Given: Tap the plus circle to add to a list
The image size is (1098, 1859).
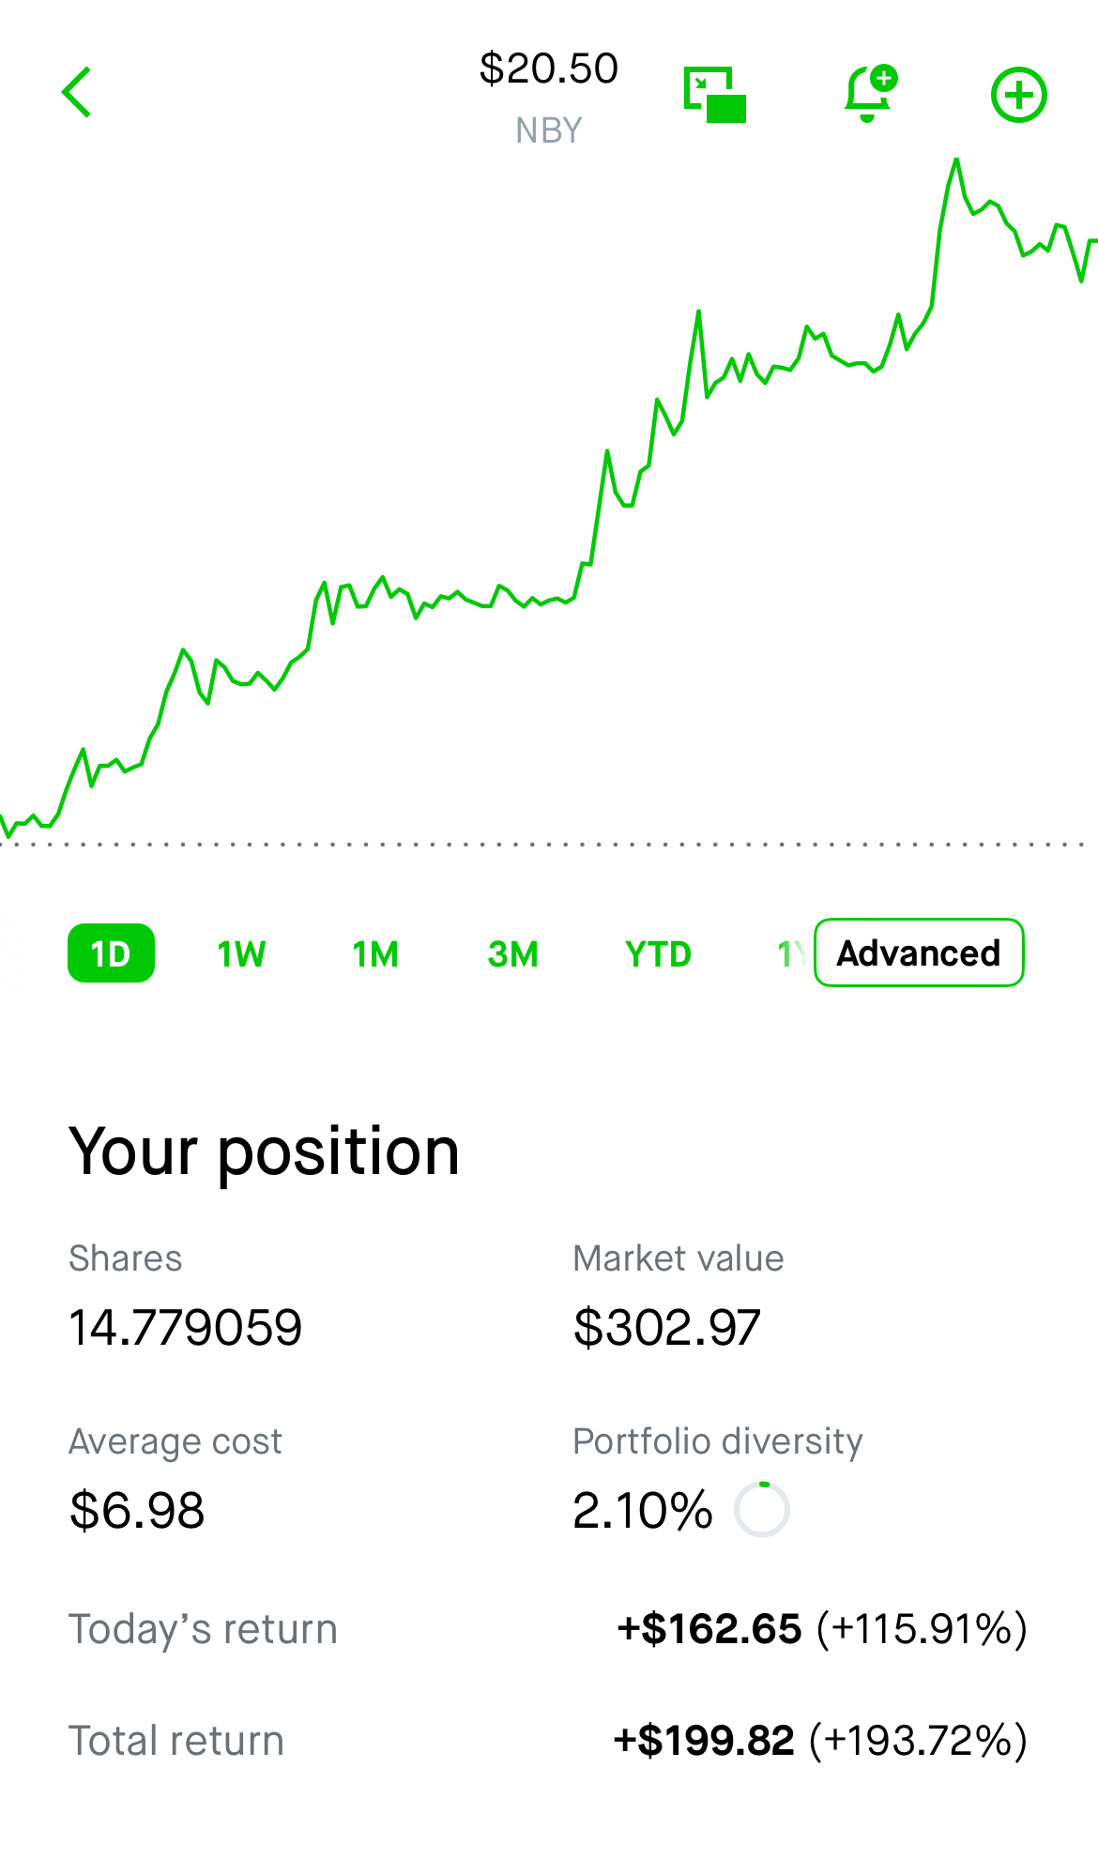Looking at the screenshot, I should (x=1019, y=95).
